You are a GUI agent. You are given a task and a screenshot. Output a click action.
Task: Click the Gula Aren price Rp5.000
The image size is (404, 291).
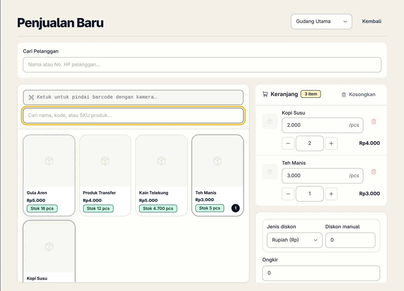[36, 200]
